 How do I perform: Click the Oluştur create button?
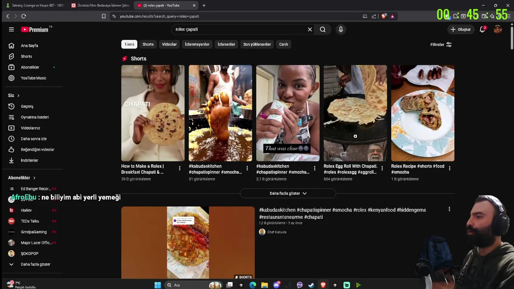460,29
